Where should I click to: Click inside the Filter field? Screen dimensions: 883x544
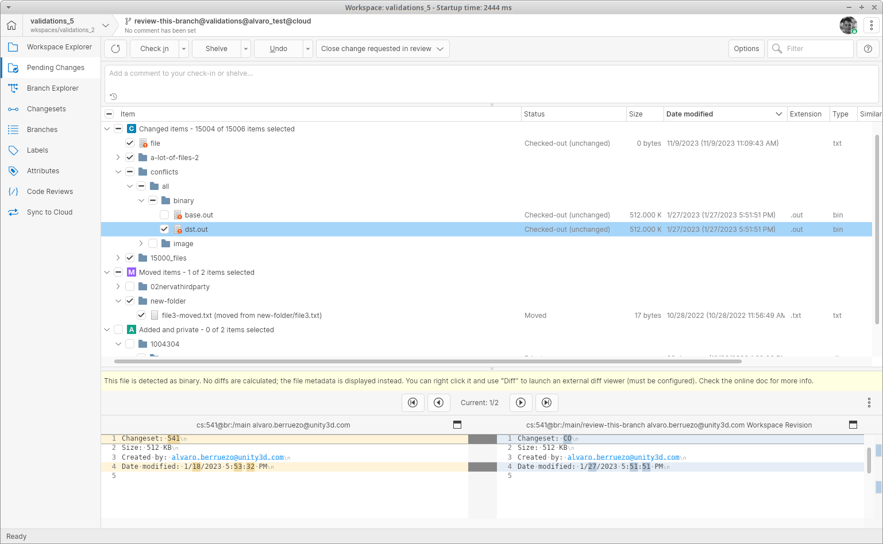[816, 49]
